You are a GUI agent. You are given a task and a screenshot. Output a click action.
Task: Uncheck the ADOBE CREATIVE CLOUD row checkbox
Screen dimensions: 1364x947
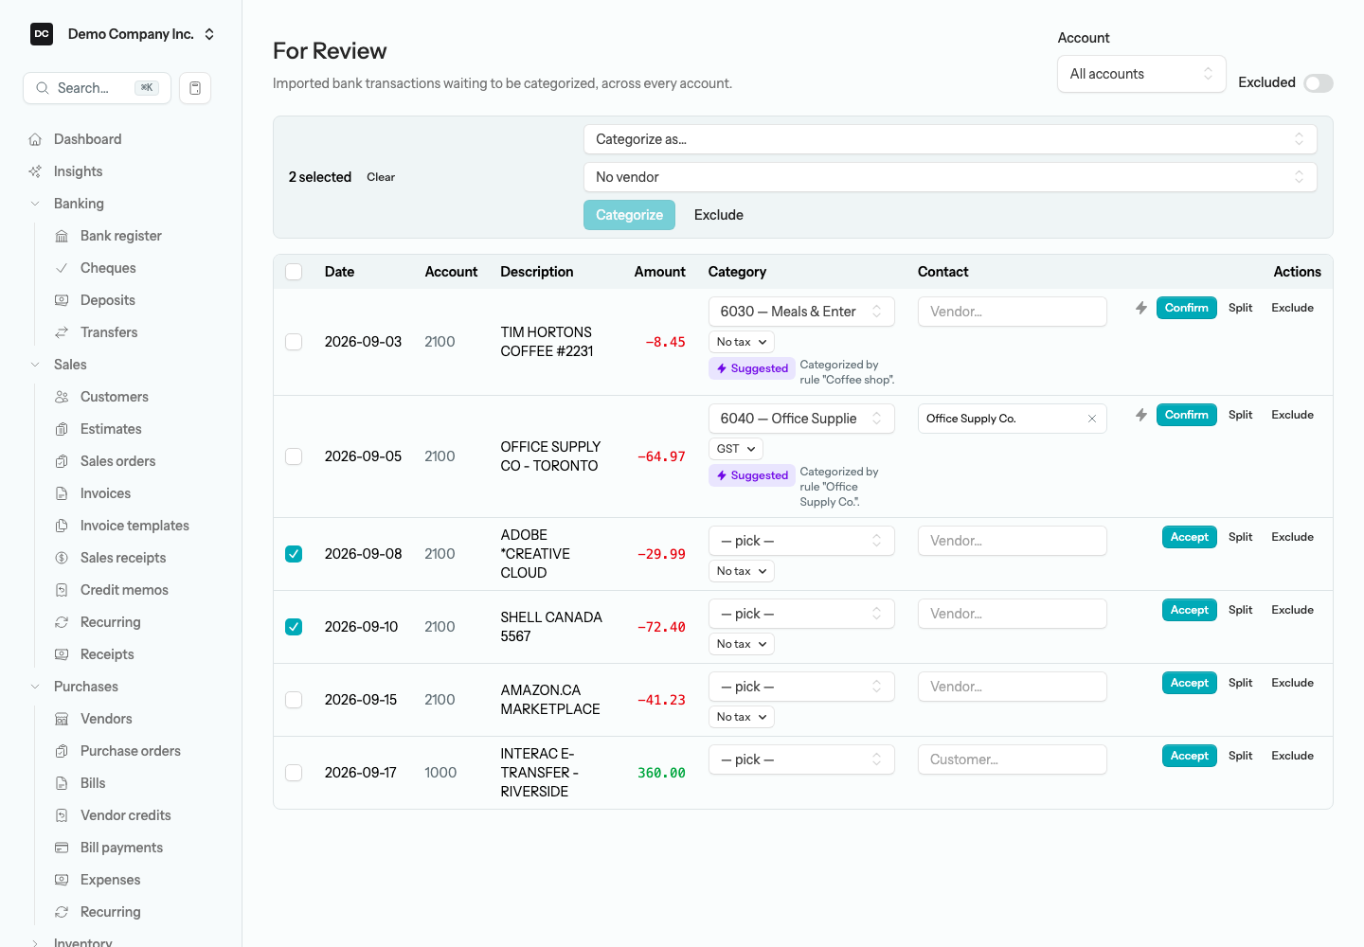294,554
